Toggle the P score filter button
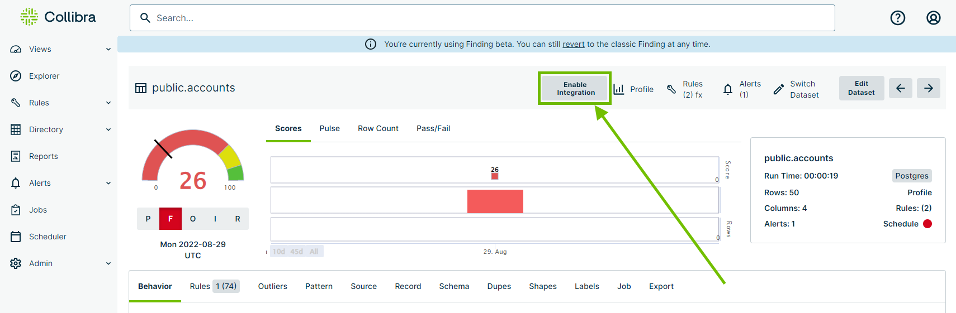This screenshot has width=956, height=313. (x=148, y=219)
